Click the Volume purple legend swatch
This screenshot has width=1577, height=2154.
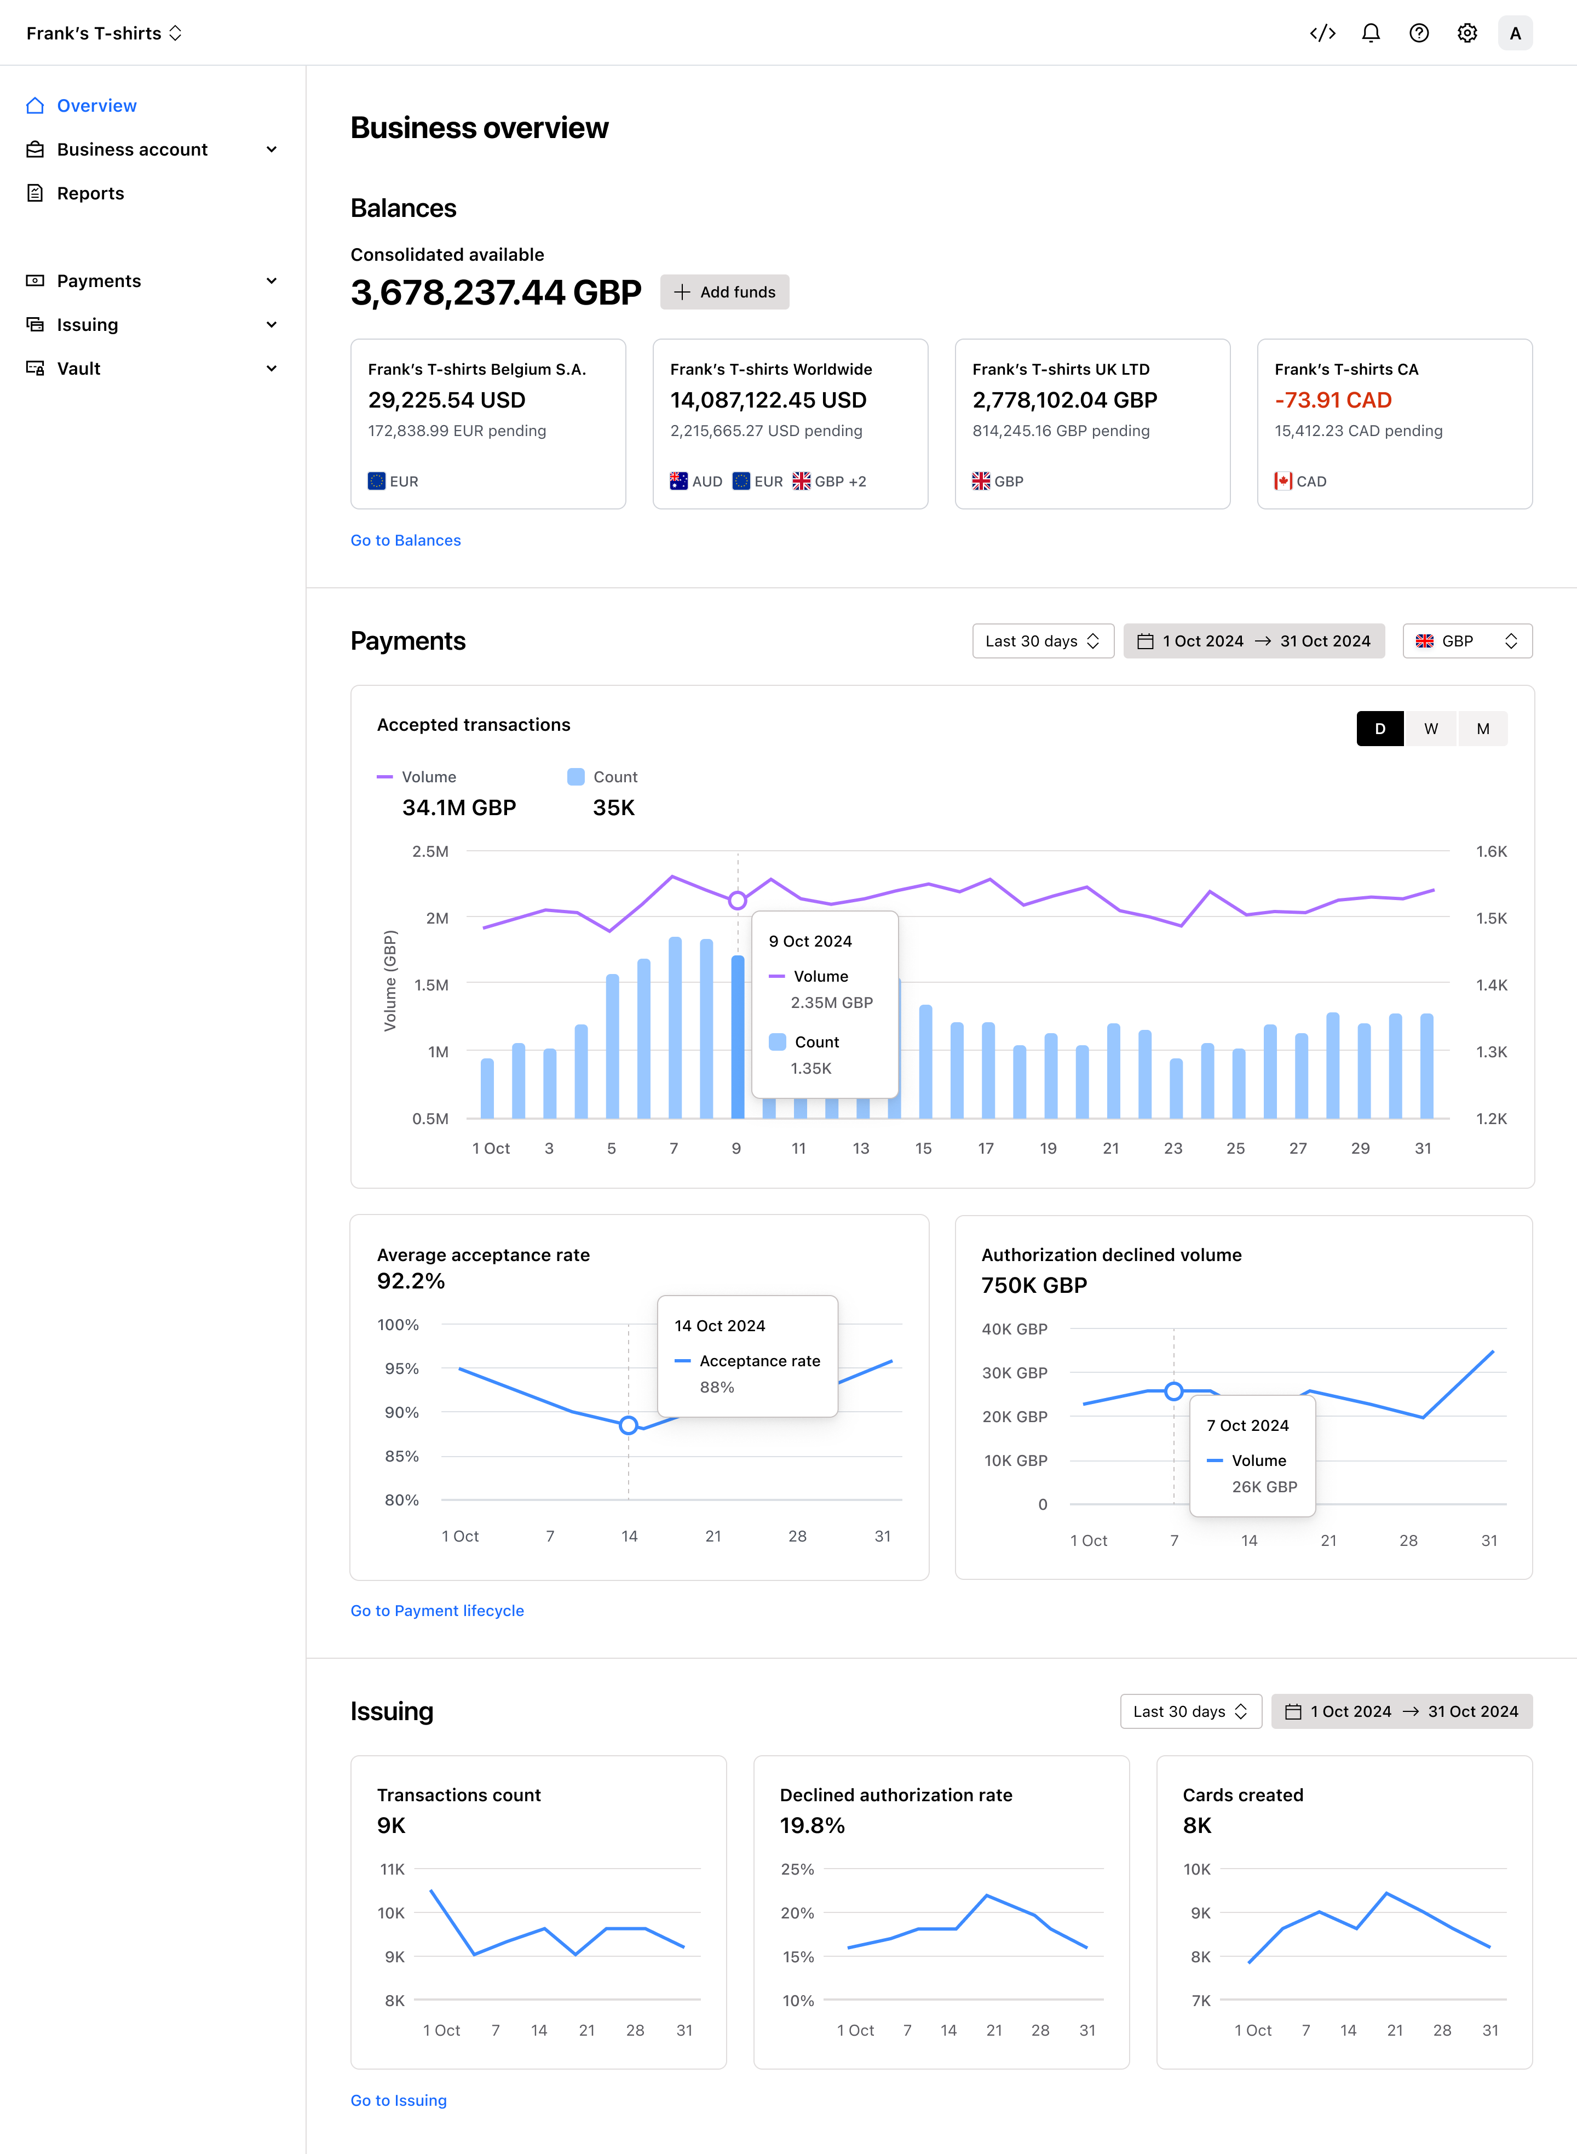coord(385,777)
